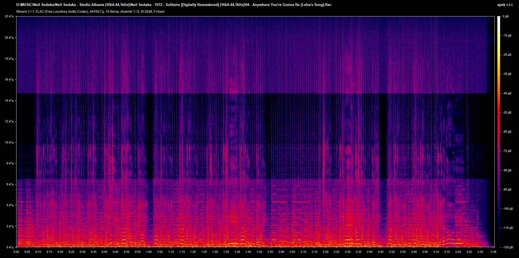
Task: Click the -80 дБ scale label
Action: tap(507, 170)
